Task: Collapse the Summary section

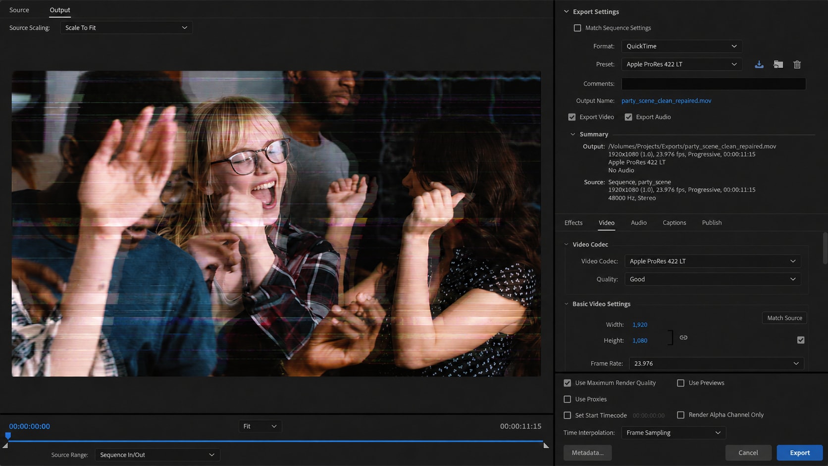Action: coord(573,134)
